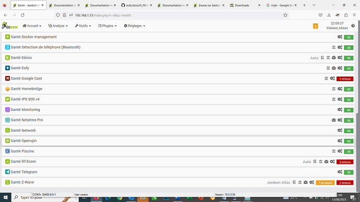The width and height of the screenshot is (360, 202).
Task: Open the Firefox downloads arrow icon
Action: pos(329,15)
